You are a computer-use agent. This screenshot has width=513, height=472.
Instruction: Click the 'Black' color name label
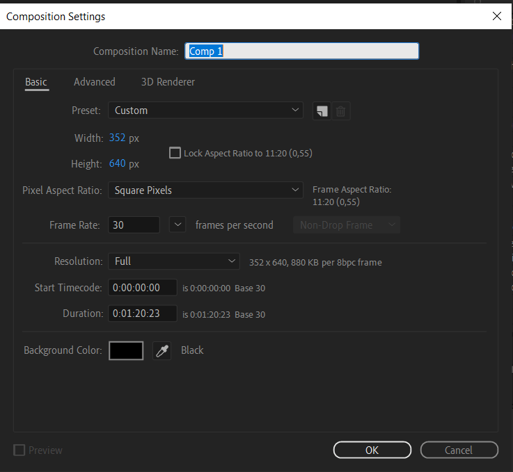[192, 350]
